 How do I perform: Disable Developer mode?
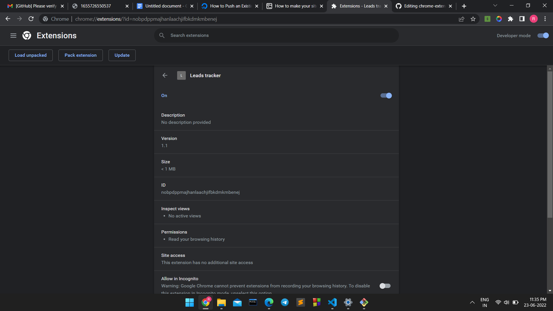pos(543,35)
